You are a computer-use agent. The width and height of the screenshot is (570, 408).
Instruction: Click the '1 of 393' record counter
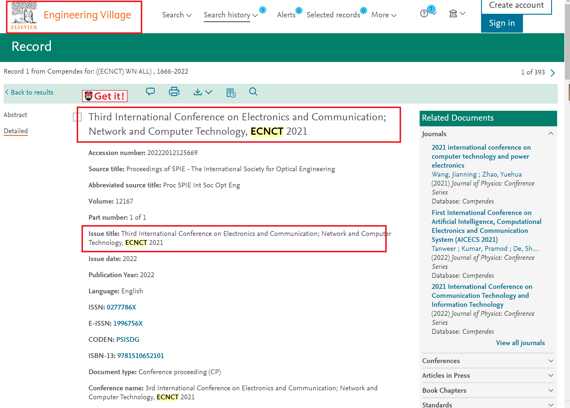(533, 72)
